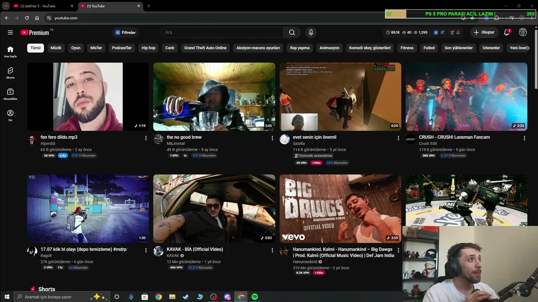The width and height of the screenshot is (538, 302).
Task: Visit the M&Jmetal channel link
Action: (176, 143)
